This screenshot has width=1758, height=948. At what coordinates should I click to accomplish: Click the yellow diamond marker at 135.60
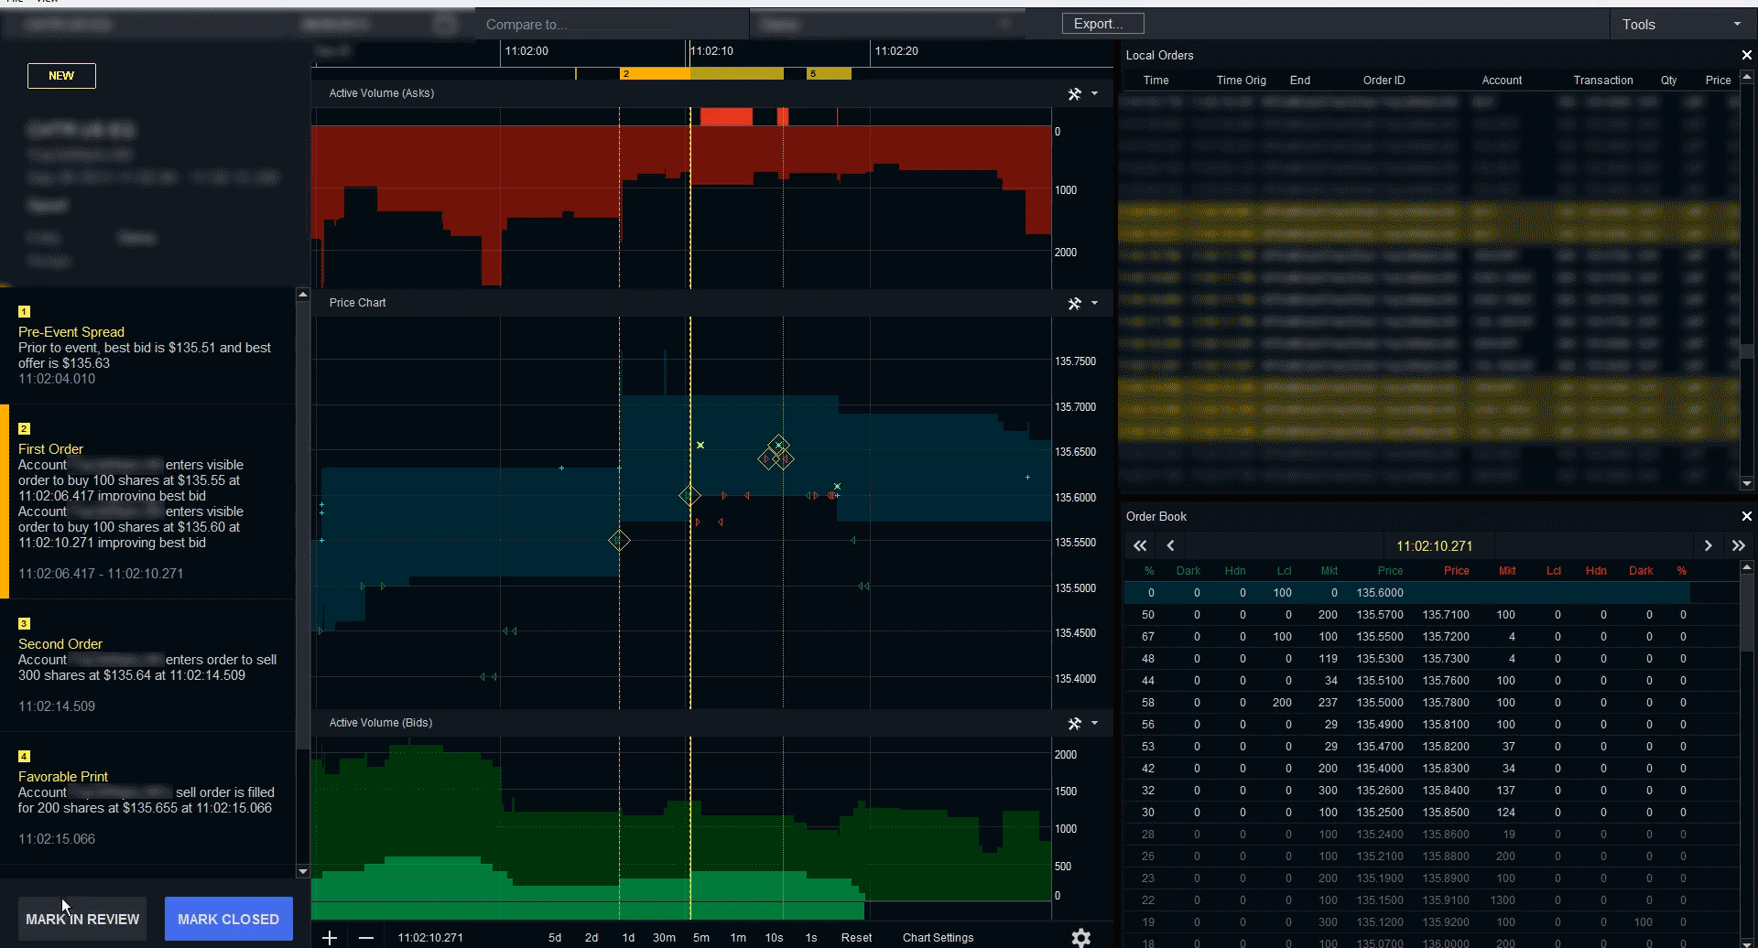tap(689, 496)
